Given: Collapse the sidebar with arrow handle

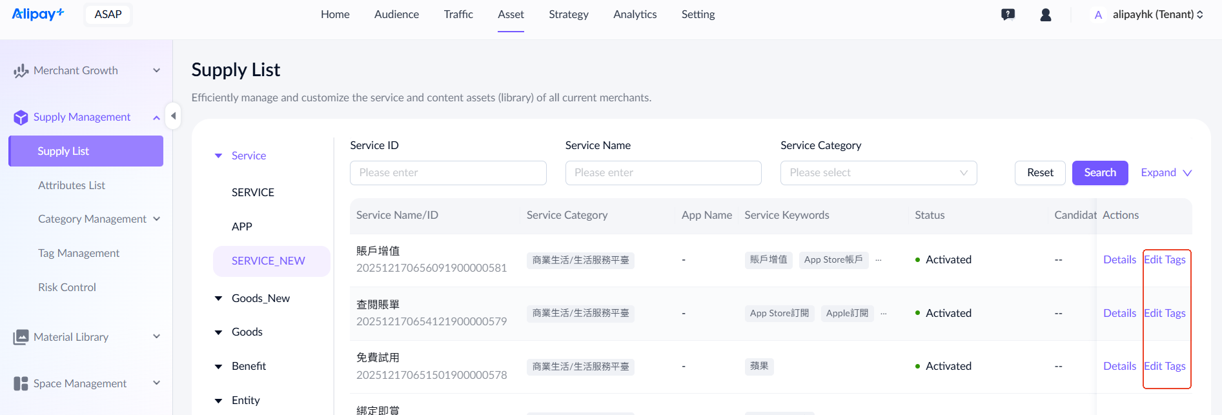Looking at the screenshot, I should click(x=172, y=116).
